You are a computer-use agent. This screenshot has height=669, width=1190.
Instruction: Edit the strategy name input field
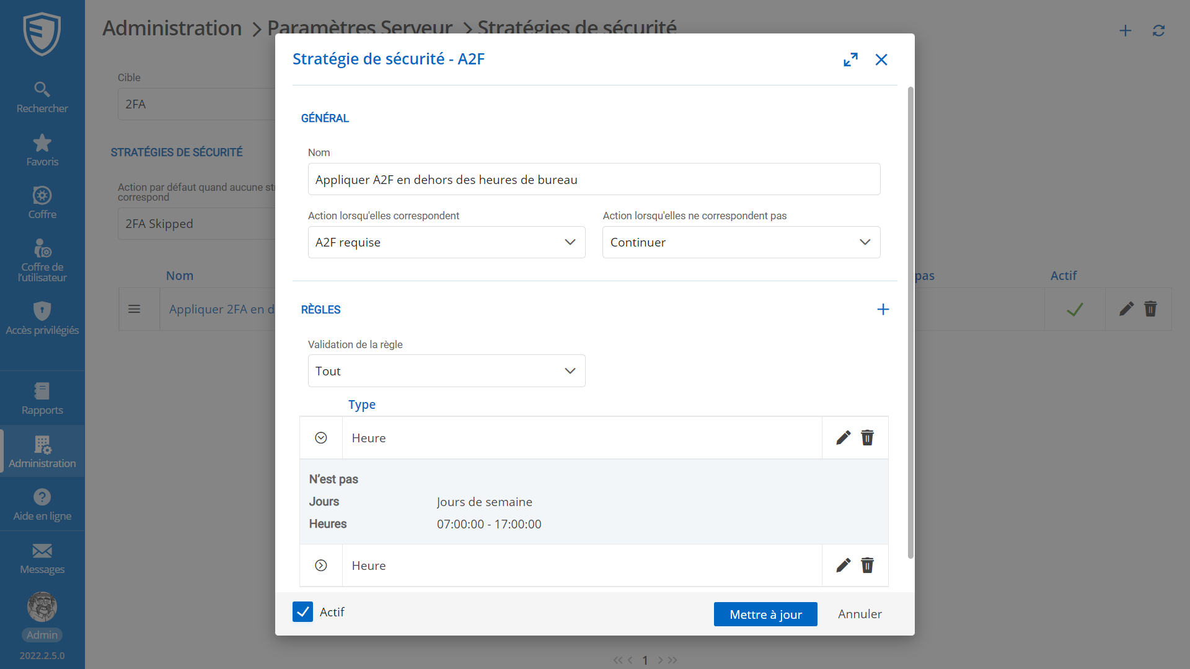tap(594, 179)
